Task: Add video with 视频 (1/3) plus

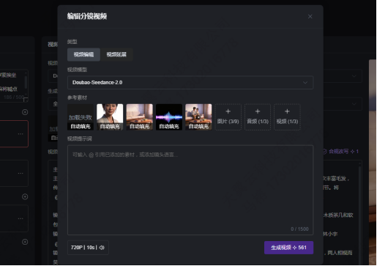Action: [287, 117]
